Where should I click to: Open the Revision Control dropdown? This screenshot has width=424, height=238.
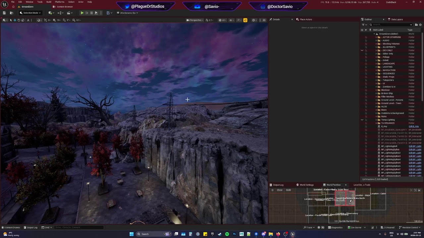coord(410,227)
